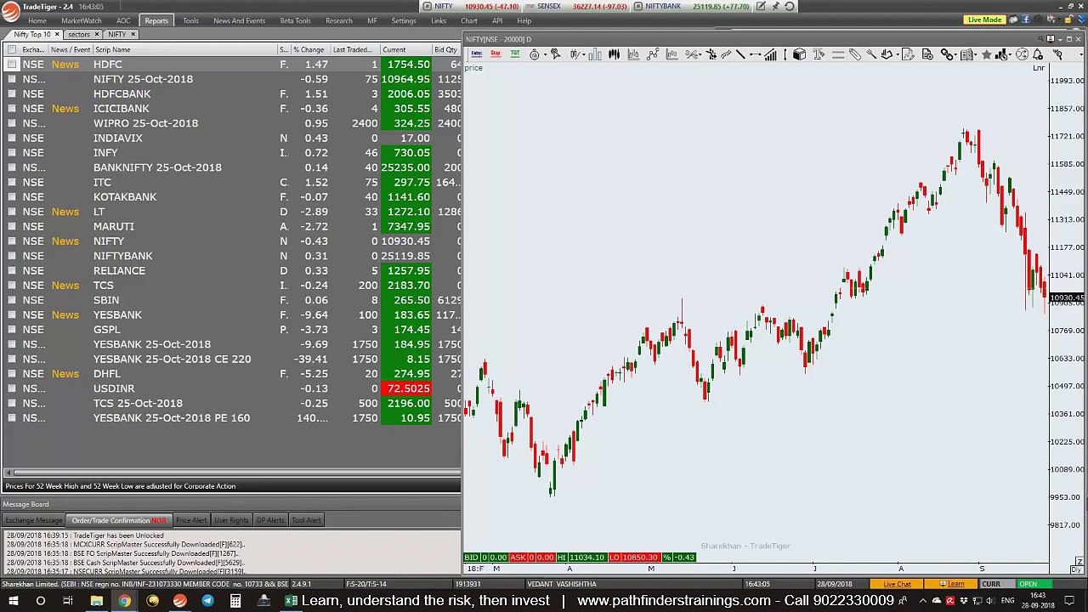The height and width of the screenshot is (612, 1088).
Task: Open the MarketWatch menu
Action: pyautogui.click(x=82, y=20)
